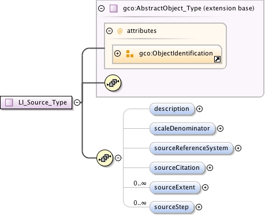This screenshot has width=265, height=216.
Task: Collapse the lower sequence compositor
Action: tap(118, 158)
